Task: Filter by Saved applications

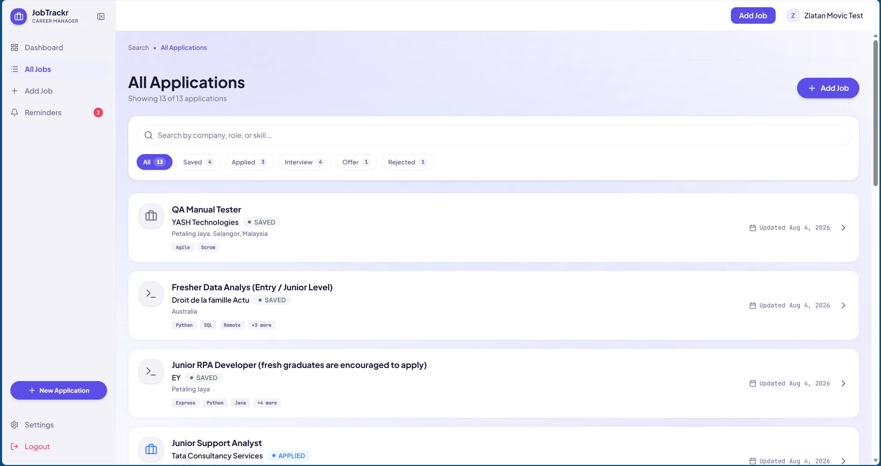Action: 198,162
